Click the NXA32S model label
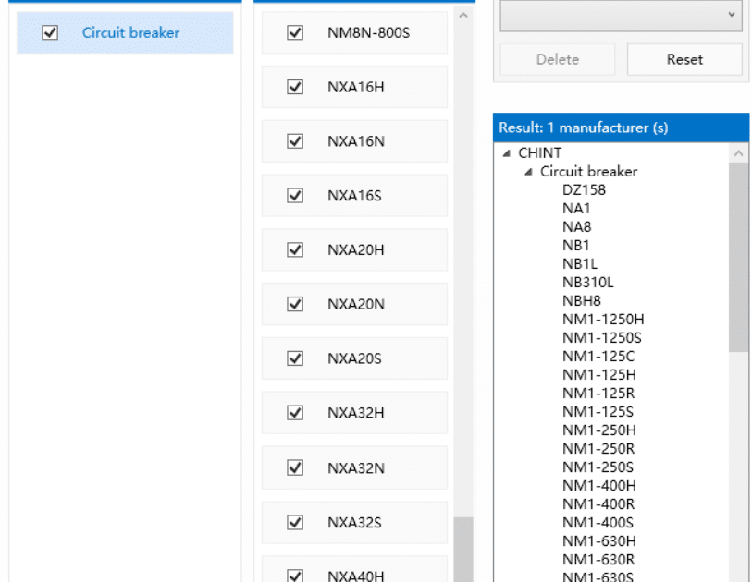Screen dimensions: 752x582 [x=354, y=522]
